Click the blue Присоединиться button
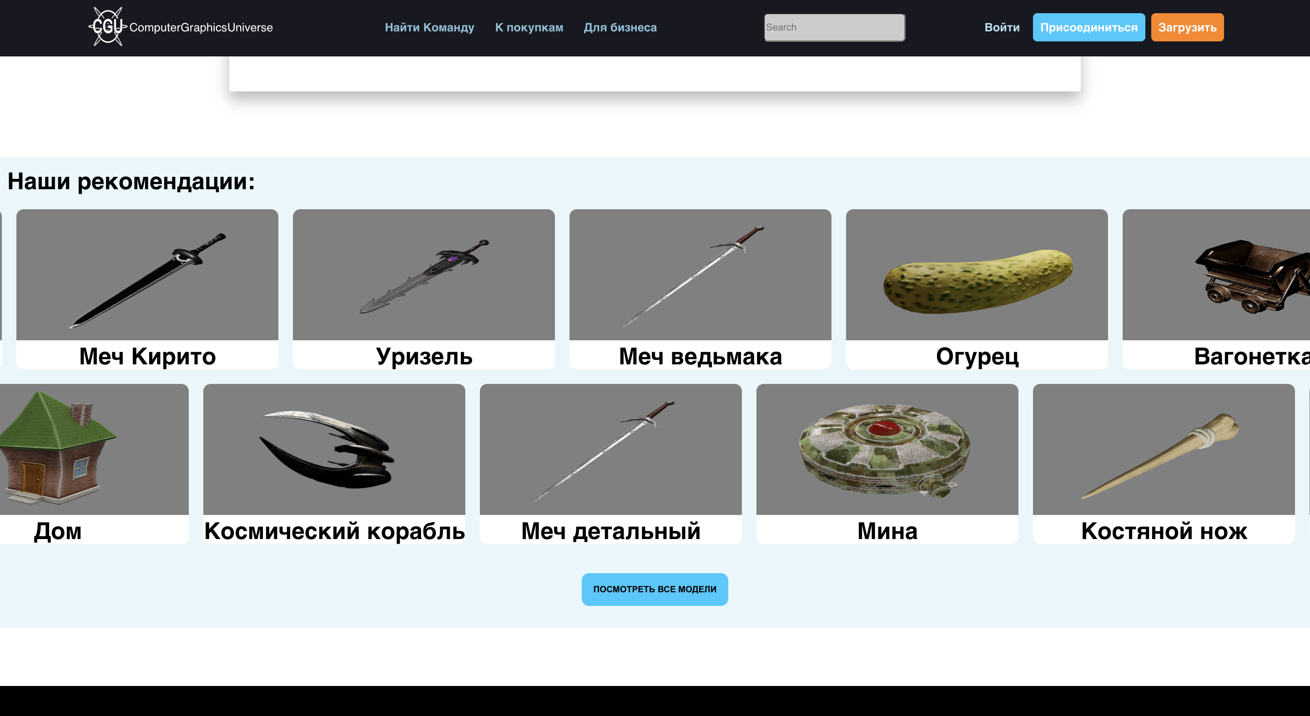The height and width of the screenshot is (716, 1310). (x=1088, y=27)
